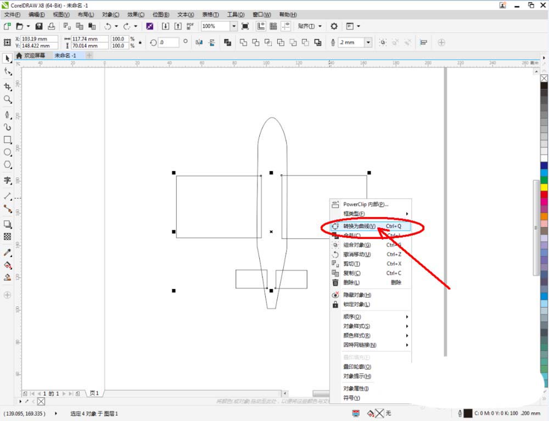
Task: Click the Export icon in toolbar
Action: pos(178,26)
